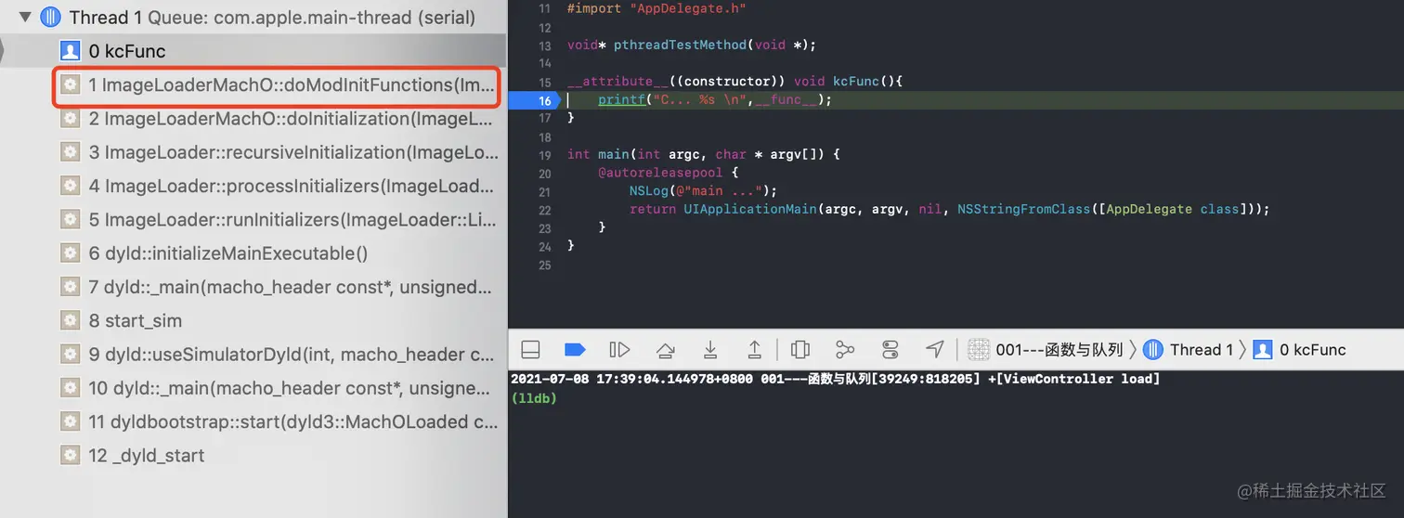The height and width of the screenshot is (518, 1404).
Task: Click 0 kcFunc in the debug breadcrumb
Action: pos(1312,350)
